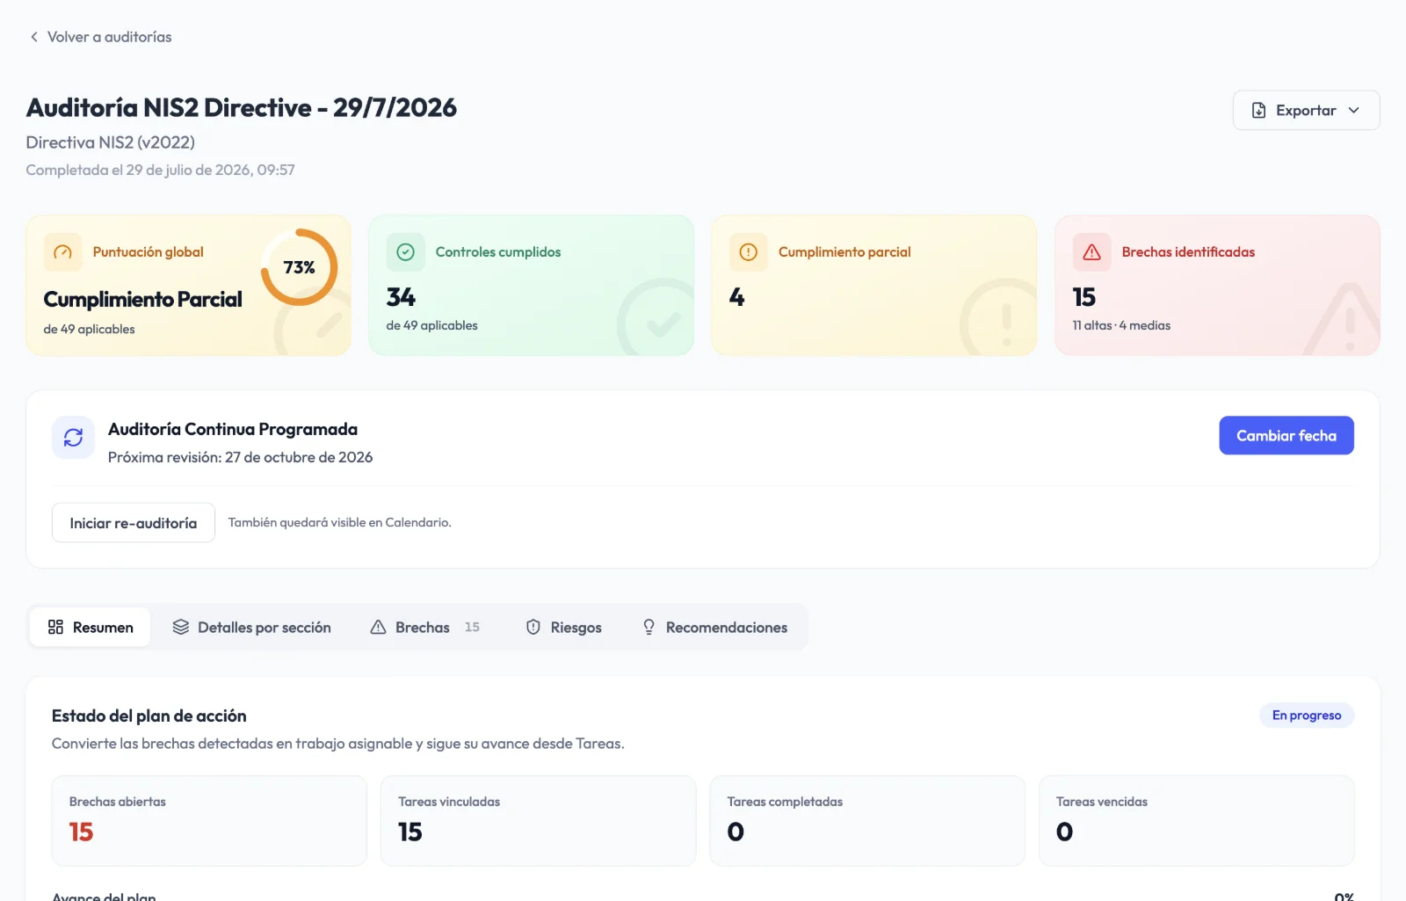The width and height of the screenshot is (1406, 901).
Task: Click the layers icon on Detalles por sección
Action: (181, 627)
